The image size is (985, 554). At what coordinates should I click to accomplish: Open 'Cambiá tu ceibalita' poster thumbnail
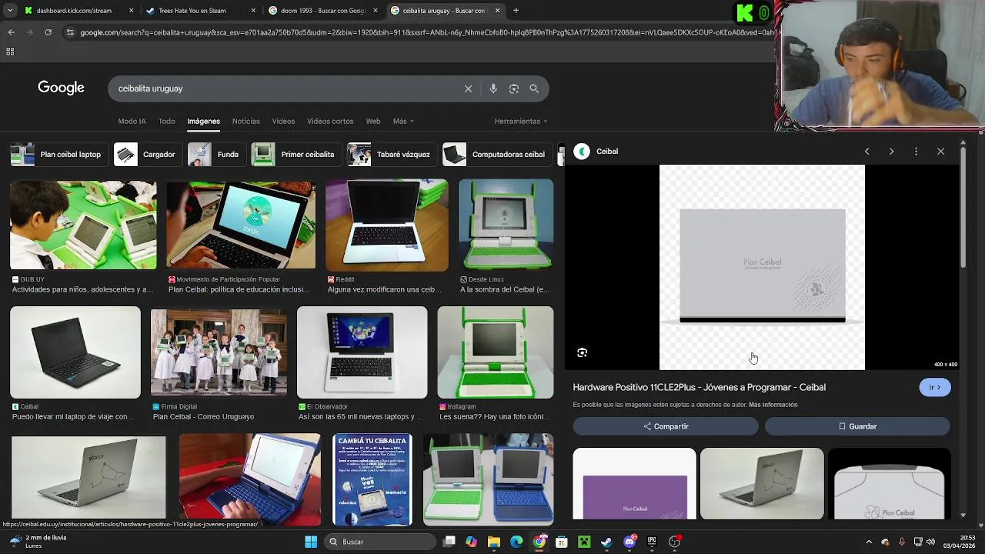coord(372,479)
